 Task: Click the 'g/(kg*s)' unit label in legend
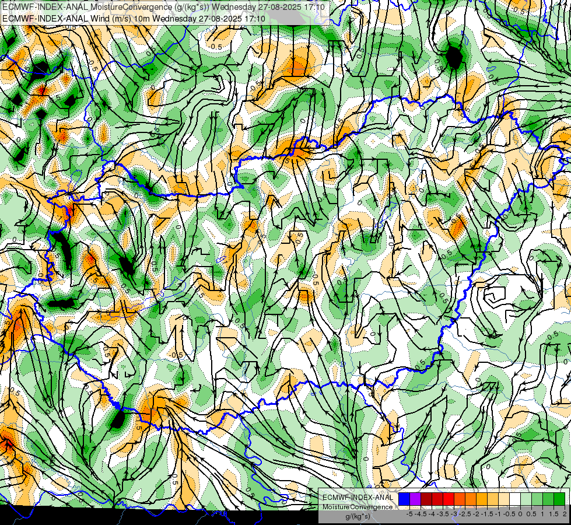coord(358,516)
